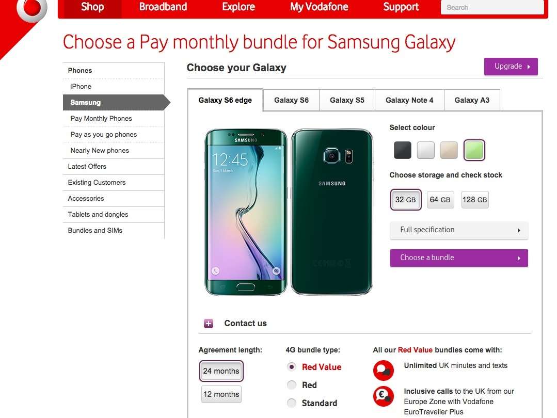Click the Euro inclusive calls icon

[383, 396]
